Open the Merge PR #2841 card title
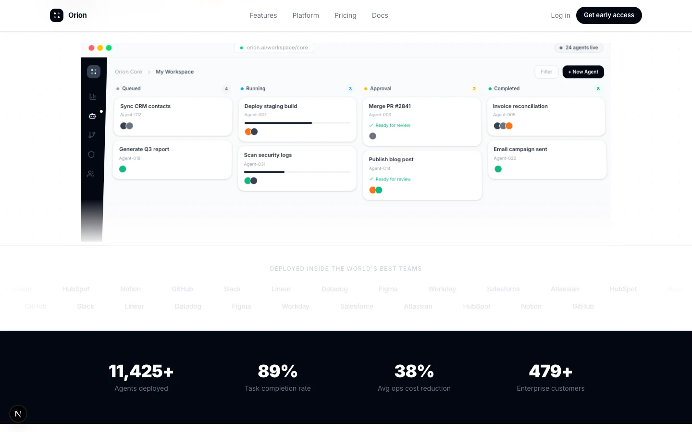 pos(390,106)
